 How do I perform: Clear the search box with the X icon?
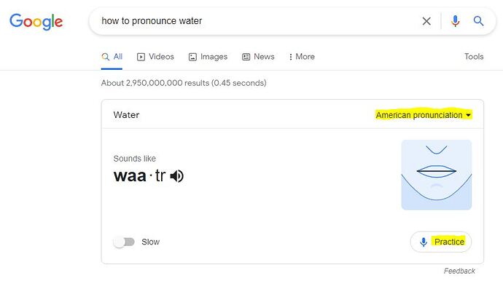coord(426,21)
